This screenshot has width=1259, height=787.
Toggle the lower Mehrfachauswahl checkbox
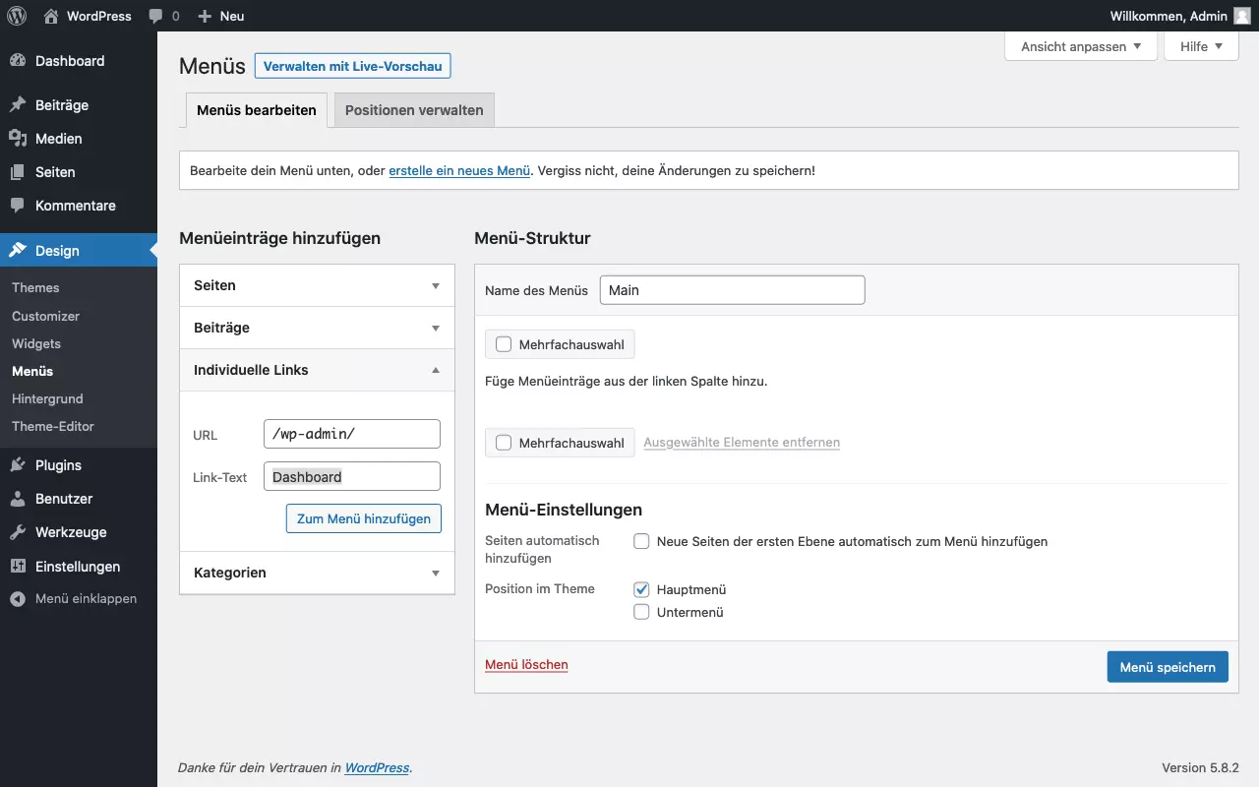coord(504,443)
